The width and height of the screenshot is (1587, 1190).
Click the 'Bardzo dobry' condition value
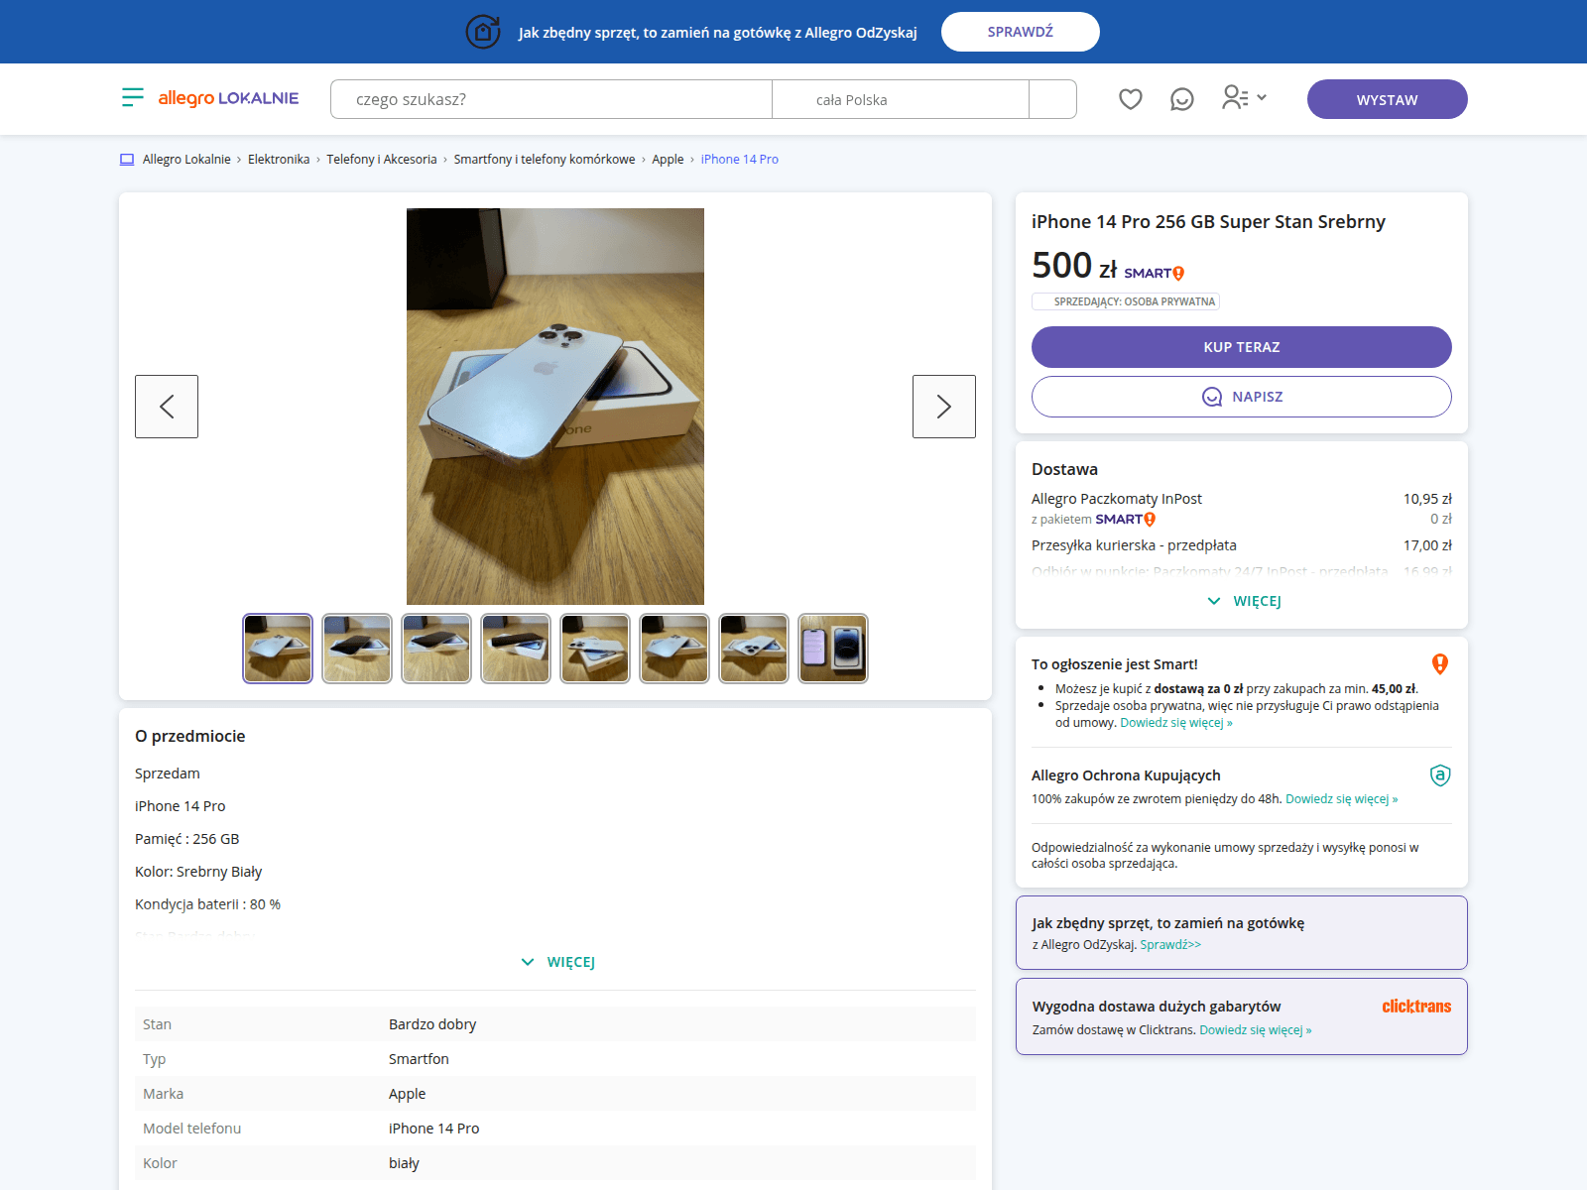coord(432,1024)
